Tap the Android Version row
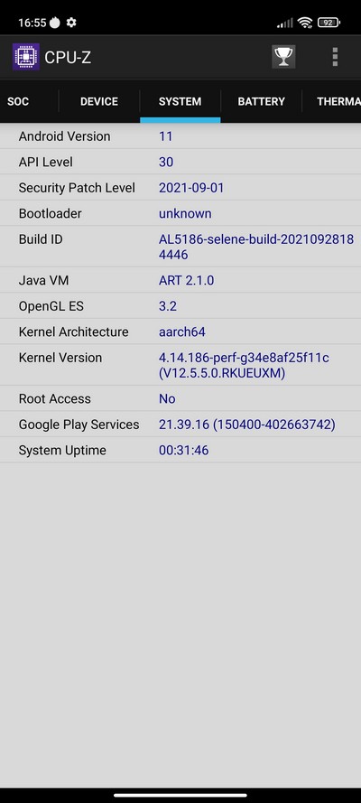The width and height of the screenshot is (361, 803). coord(180,136)
